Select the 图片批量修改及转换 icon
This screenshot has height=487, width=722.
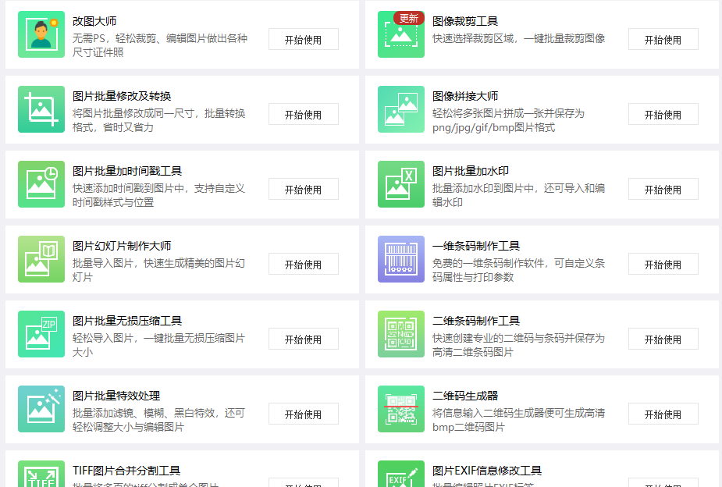(x=41, y=109)
